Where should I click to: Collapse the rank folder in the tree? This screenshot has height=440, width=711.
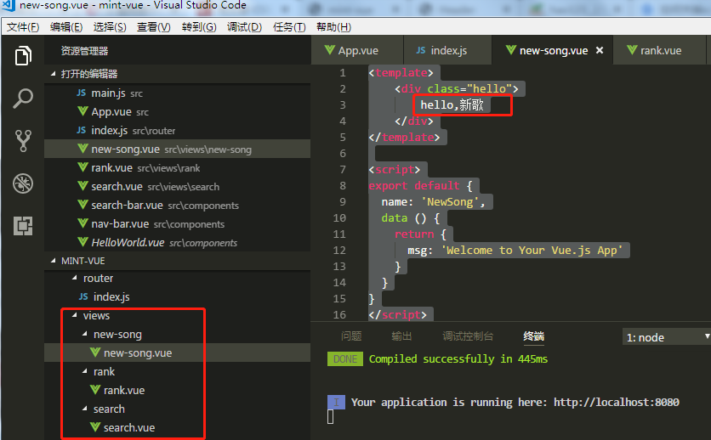click(x=85, y=371)
